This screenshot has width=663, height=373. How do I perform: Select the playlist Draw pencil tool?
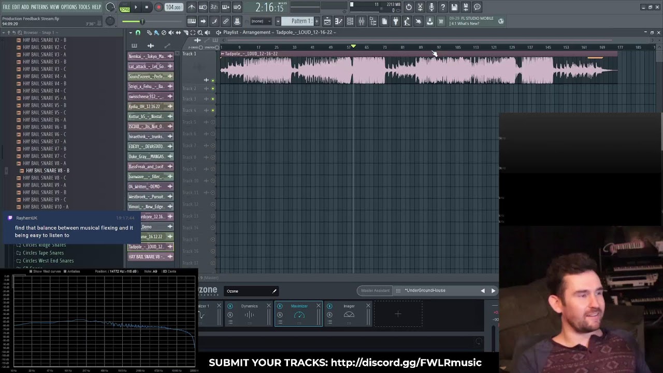150,33
